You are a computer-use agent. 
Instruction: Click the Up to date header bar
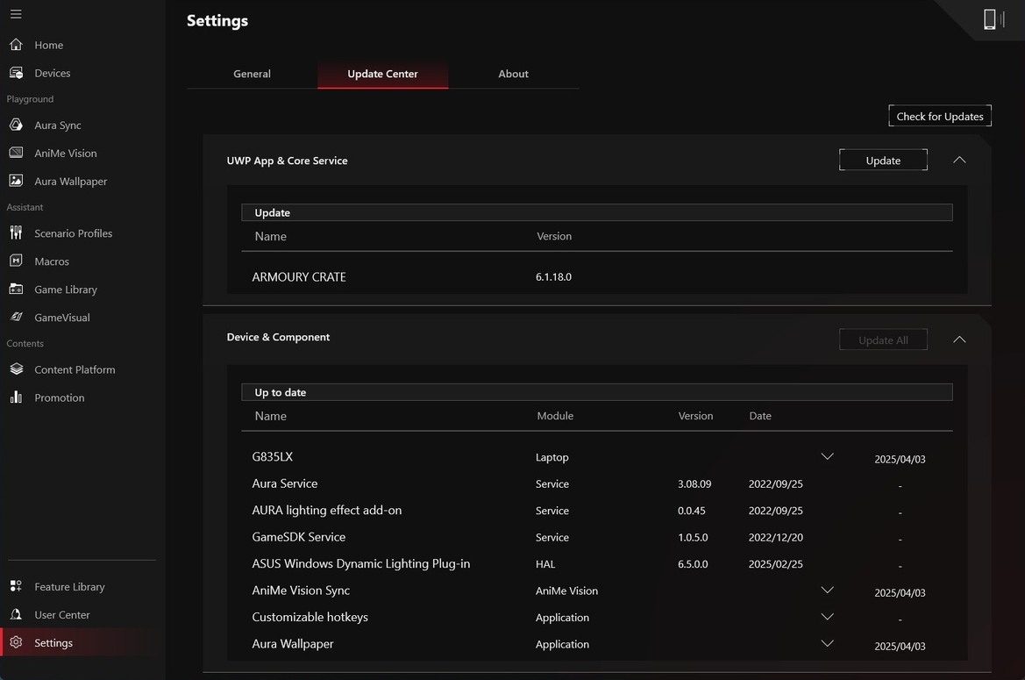pos(597,392)
